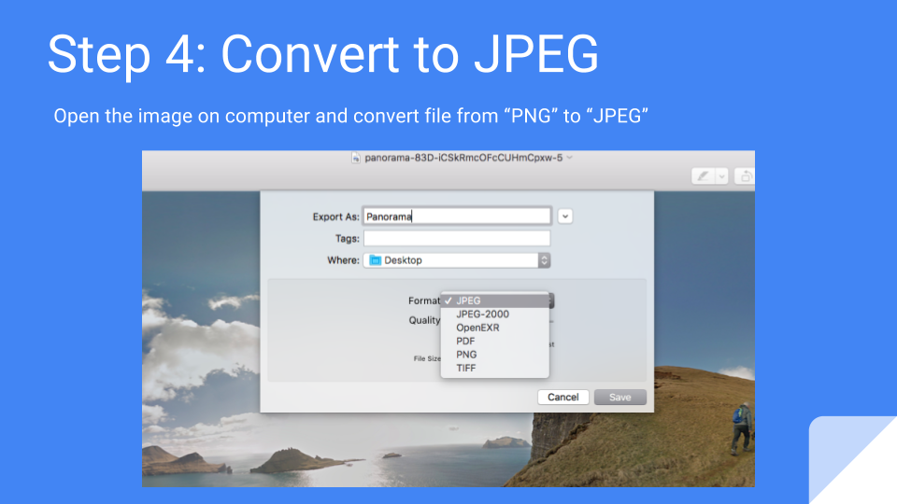Screen dimensions: 897x504
Task: Click the markup pen icon in toolbar
Action: [703, 175]
